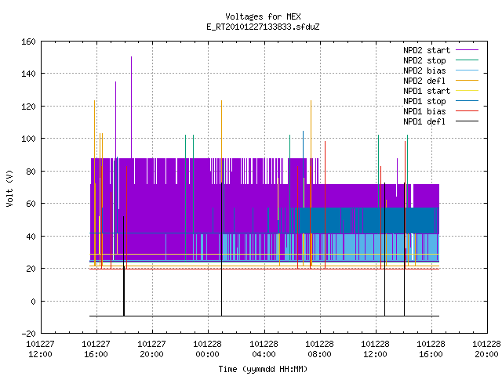
Task: Click the 'NPD2 defl' legend label
Action: 424,81
